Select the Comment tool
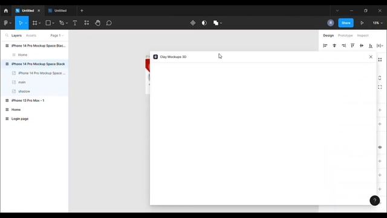Image resolution: width=387 pixels, height=218 pixels. pyautogui.click(x=109, y=23)
